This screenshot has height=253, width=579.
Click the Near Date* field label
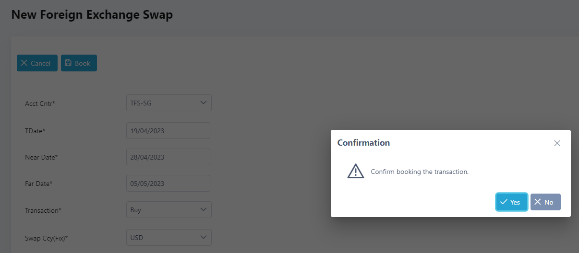click(41, 157)
